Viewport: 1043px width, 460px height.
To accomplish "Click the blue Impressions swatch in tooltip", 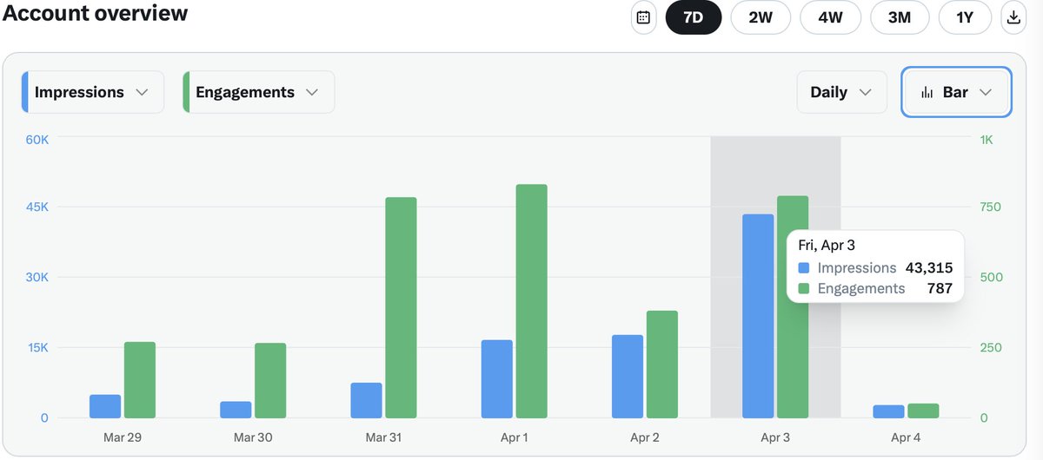I will pos(804,268).
